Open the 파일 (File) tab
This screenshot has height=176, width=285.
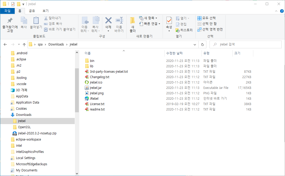(x=7, y=11)
